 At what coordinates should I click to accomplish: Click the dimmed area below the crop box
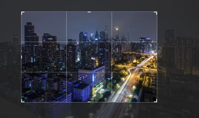click(89, 110)
